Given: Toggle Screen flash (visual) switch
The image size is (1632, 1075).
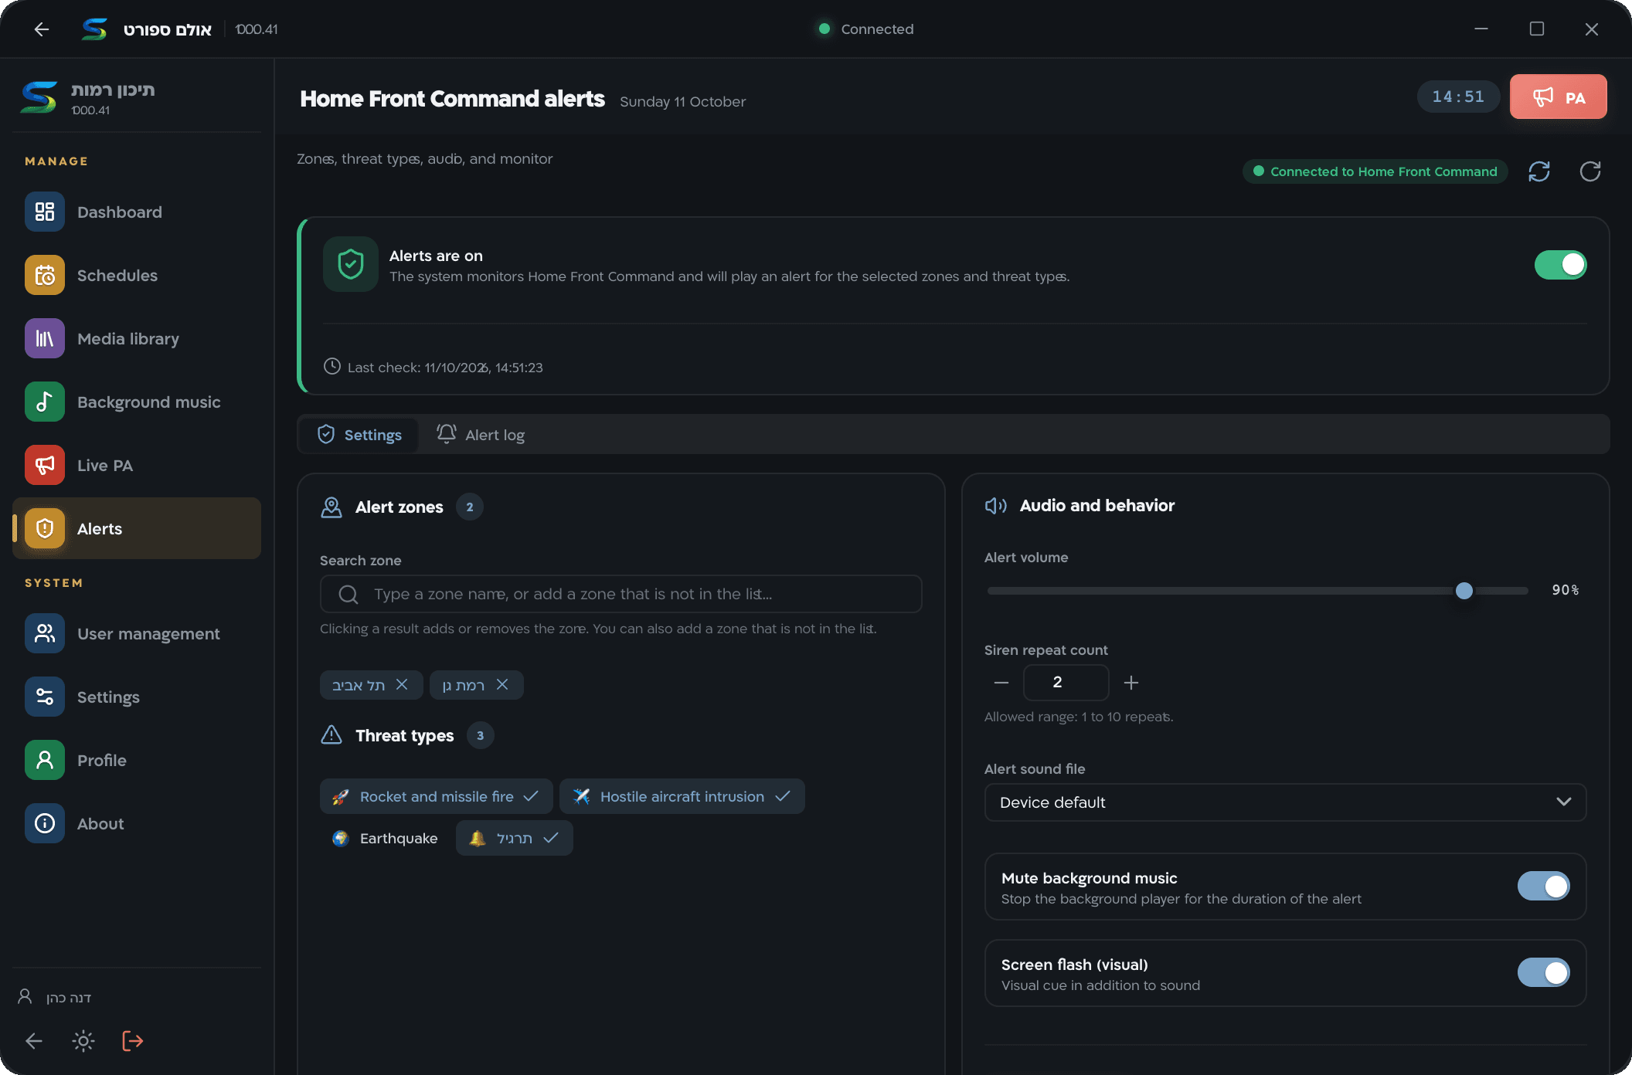Looking at the screenshot, I should 1544,972.
